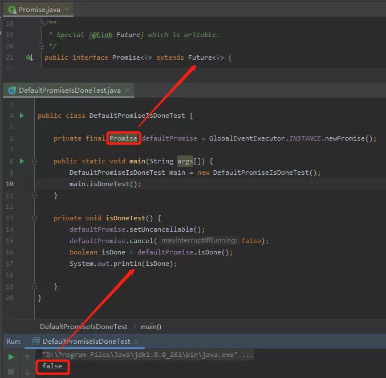Viewport: 386px width, 378px height.
Task: Collapse the Javadoc comment fold at line 18
Action: [x=41, y=23]
